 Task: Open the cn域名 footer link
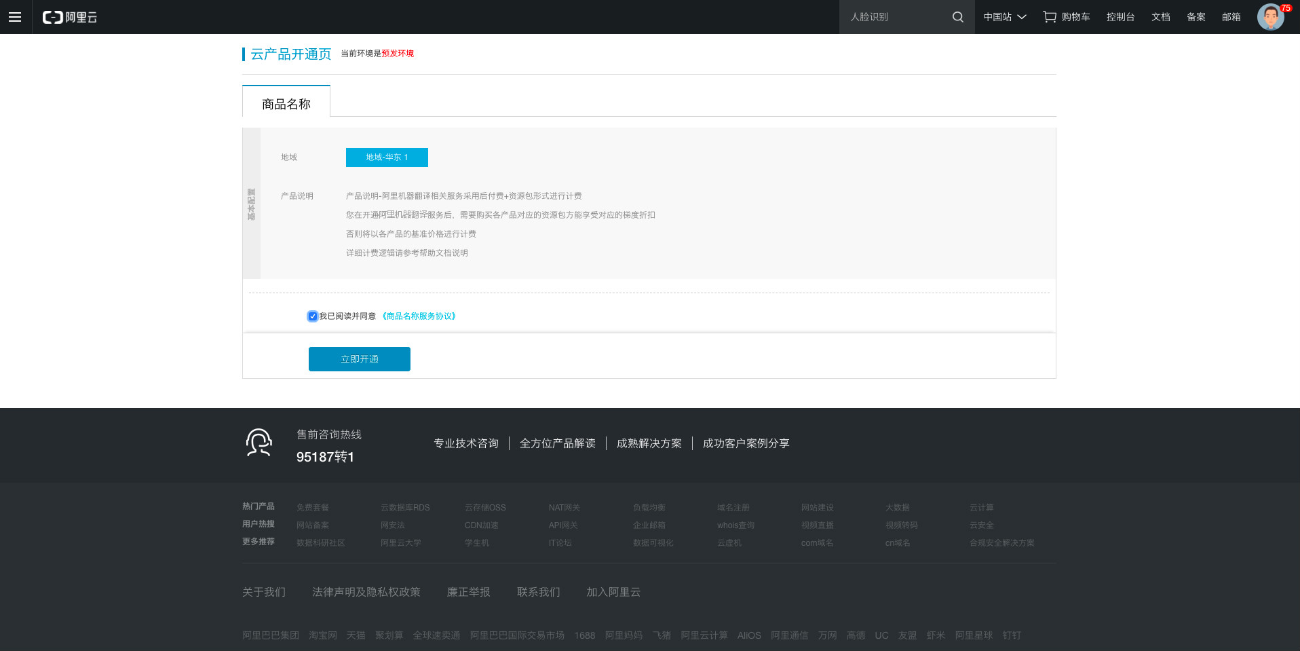[x=898, y=543]
